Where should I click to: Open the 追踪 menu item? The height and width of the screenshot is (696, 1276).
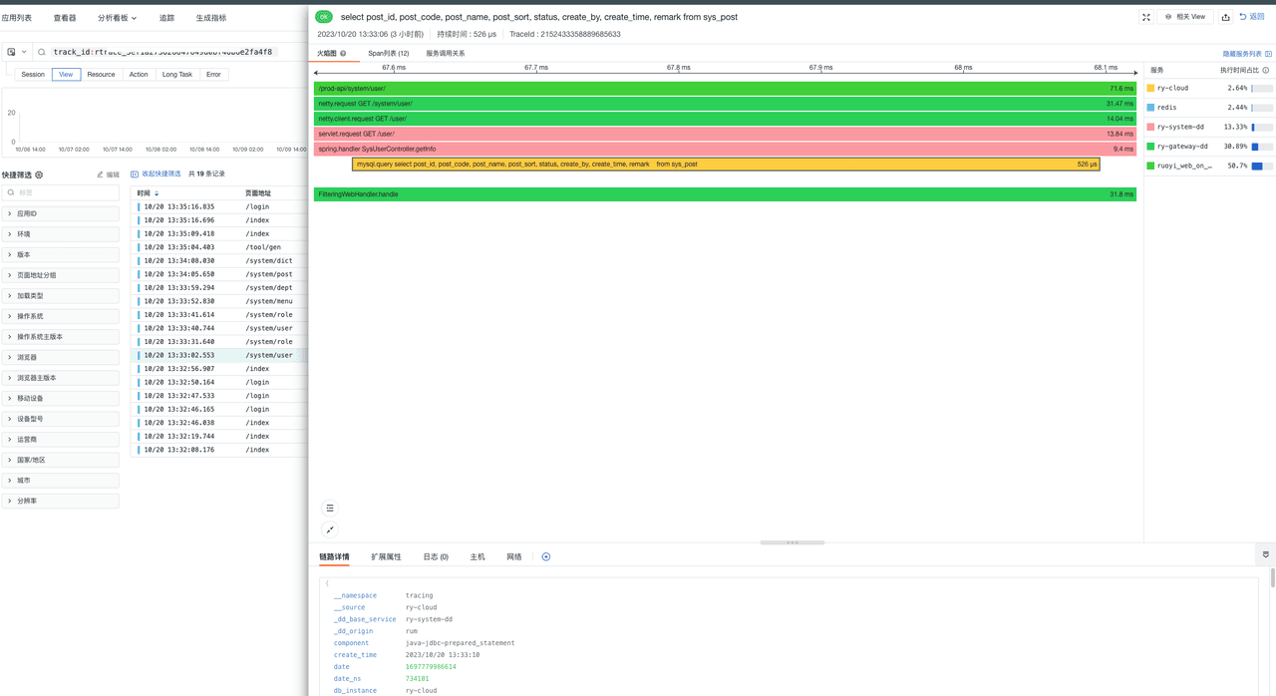point(166,18)
